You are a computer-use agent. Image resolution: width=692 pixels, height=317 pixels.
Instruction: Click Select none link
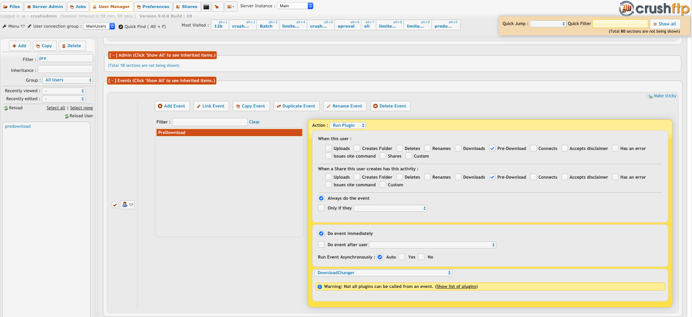[81, 108]
